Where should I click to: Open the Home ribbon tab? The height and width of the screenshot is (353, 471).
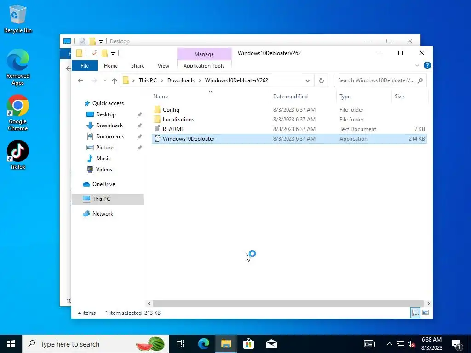click(110, 65)
